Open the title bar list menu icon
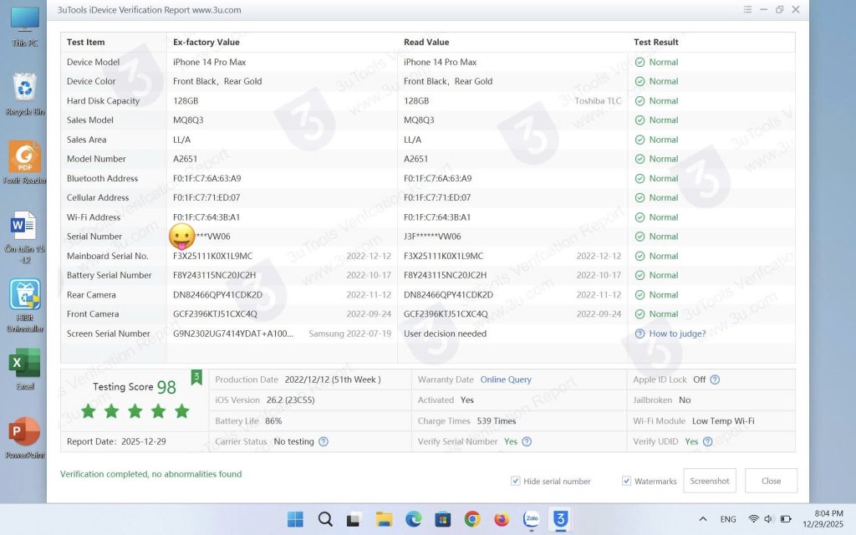 click(x=747, y=10)
